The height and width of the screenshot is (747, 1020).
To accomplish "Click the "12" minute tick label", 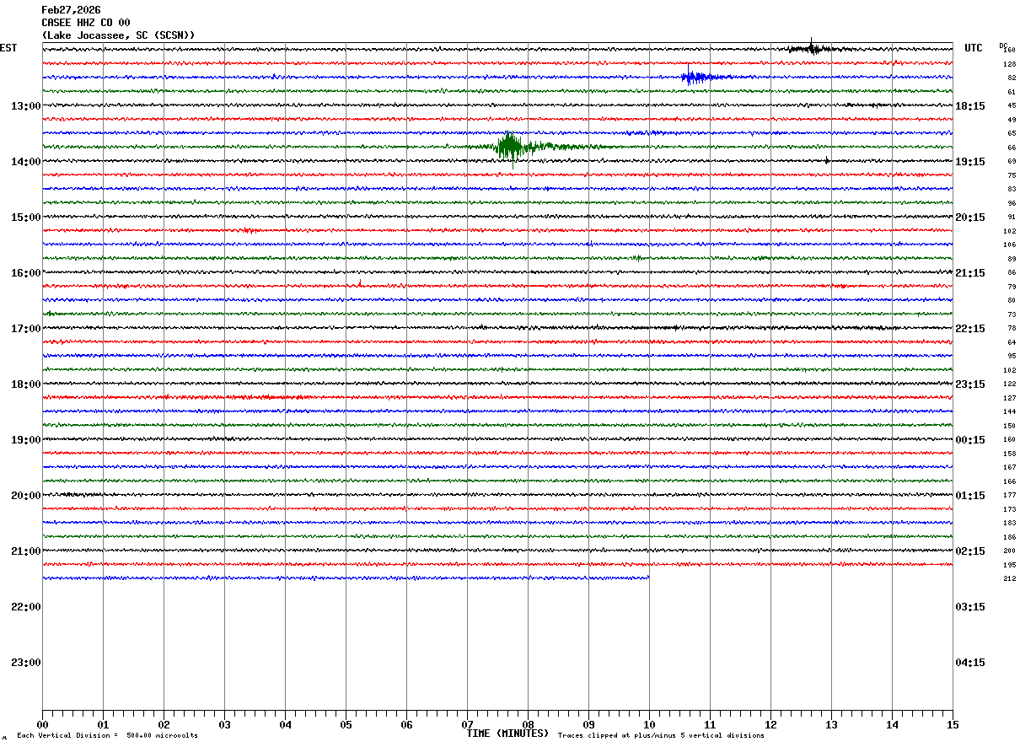I will click(770, 724).
